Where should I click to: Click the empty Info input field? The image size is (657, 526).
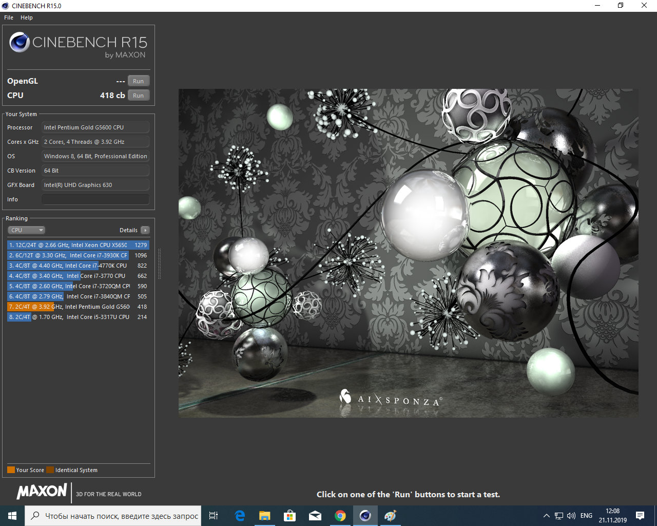coord(95,199)
